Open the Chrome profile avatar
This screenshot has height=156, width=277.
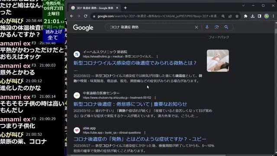(x=267, y=16)
